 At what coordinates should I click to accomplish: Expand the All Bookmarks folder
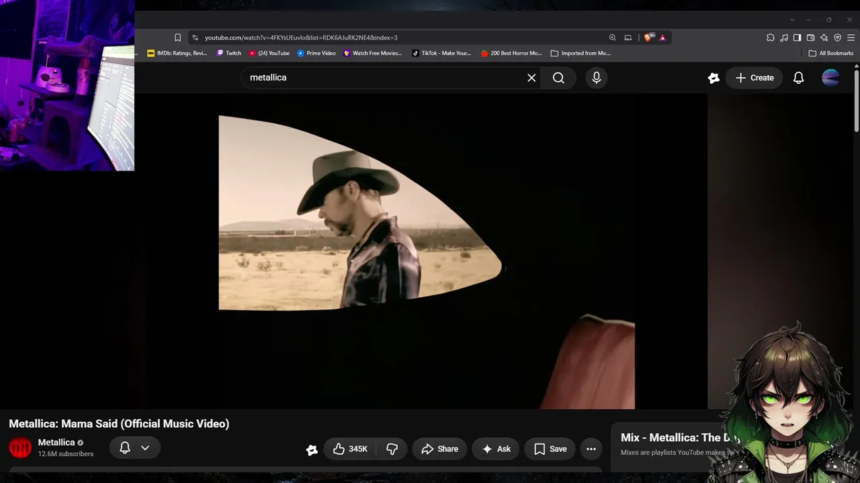click(831, 53)
